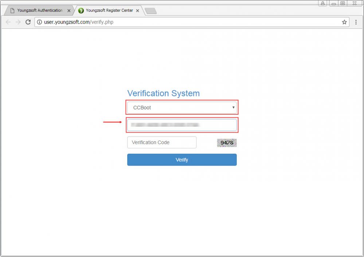Image resolution: width=364 pixels, height=257 pixels.
Task: Click the browser forward arrow
Action: 18,22
